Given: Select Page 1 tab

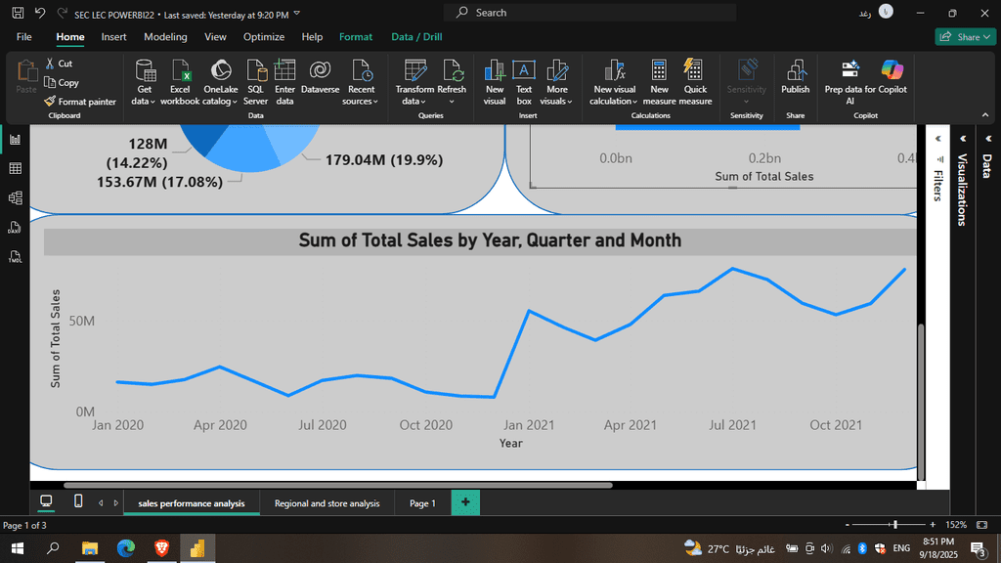Looking at the screenshot, I should pos(422,503).
